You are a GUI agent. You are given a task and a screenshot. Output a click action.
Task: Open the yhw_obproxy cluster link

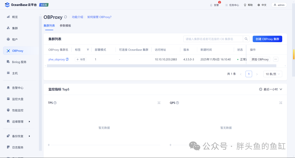point(57,59)
